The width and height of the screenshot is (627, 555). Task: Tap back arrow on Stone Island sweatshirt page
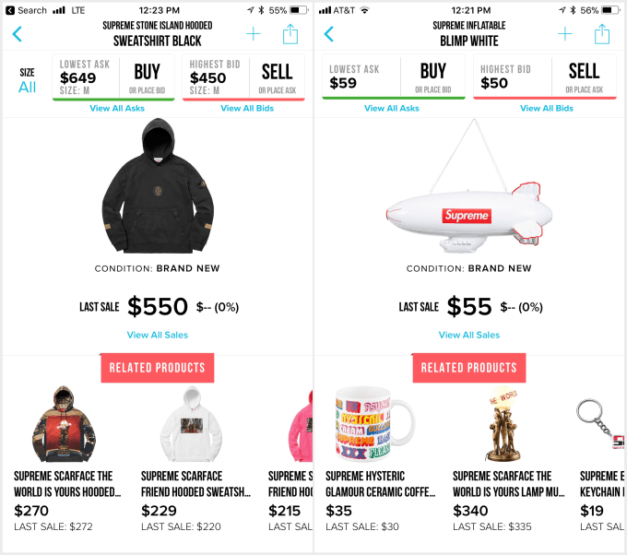pyautogui.click(x=18, y=34)
